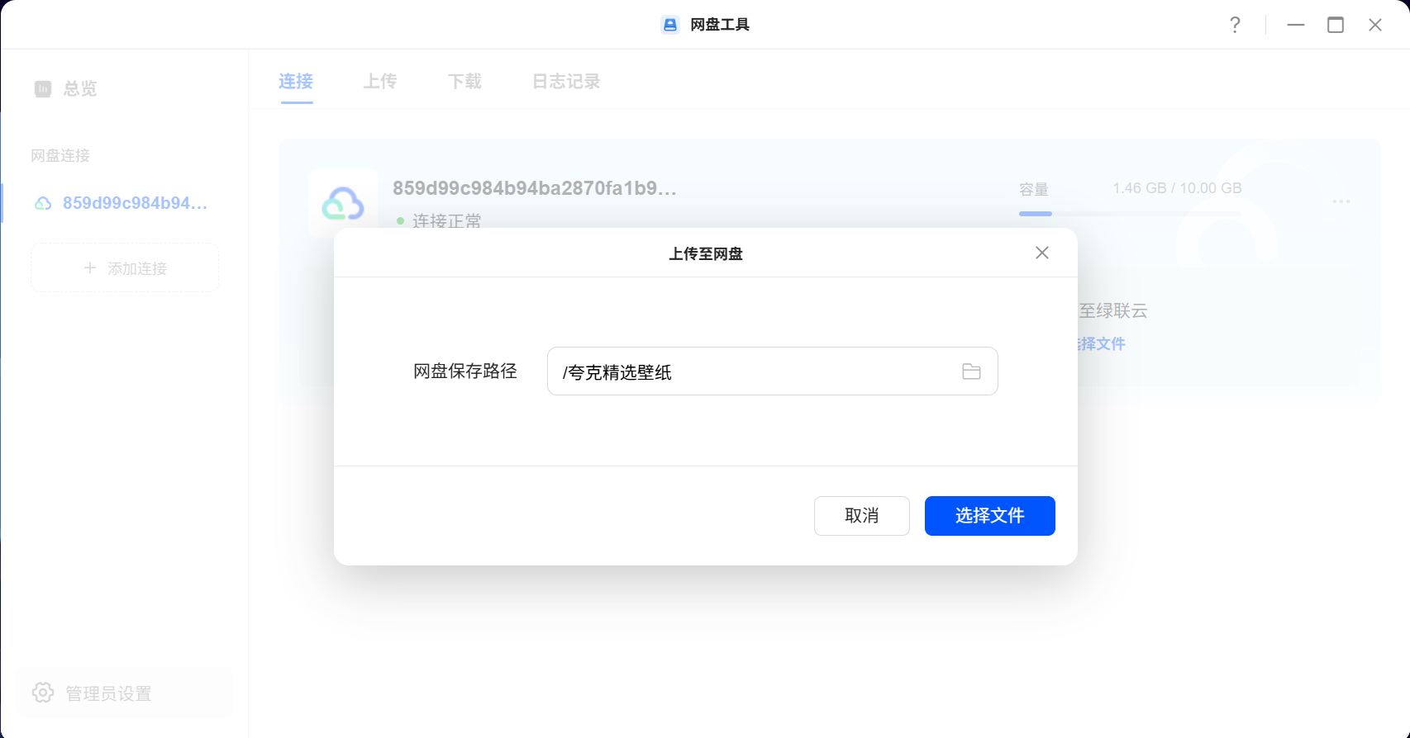
Task: Click the 选择文件 link behind the dialog
Action: click(1102, 343)
